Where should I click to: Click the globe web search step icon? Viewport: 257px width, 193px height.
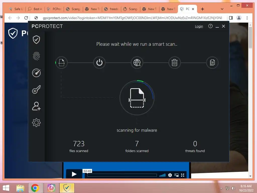coord(137,63)
